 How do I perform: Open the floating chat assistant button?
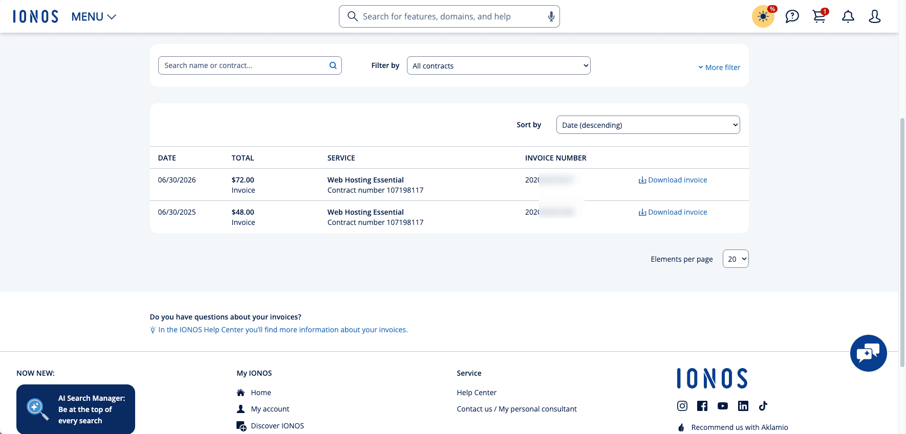click(x=869, y=353)
